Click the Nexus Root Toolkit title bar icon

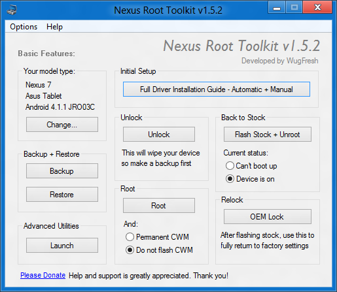(12, 10)
